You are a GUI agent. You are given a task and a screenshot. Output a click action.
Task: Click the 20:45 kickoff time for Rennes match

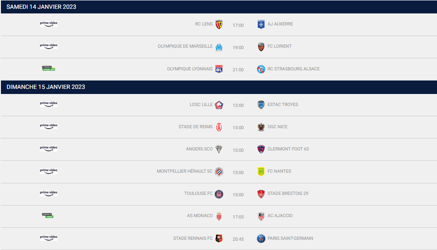coord(238,239)
